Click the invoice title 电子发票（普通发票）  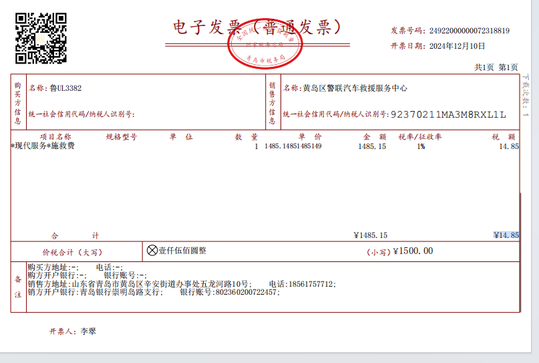257,27
